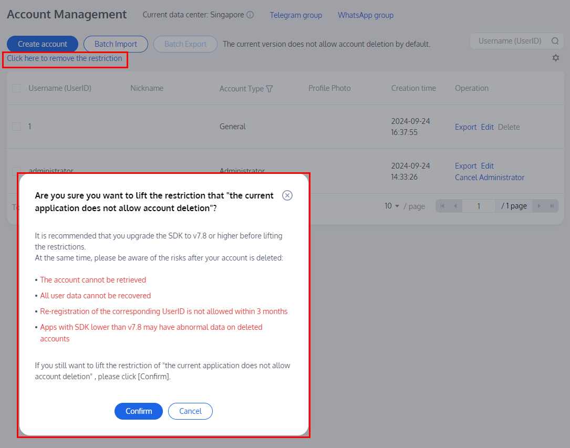Go to first page arrow
This screenshot has height=448, width=570.
coord(442,206)
